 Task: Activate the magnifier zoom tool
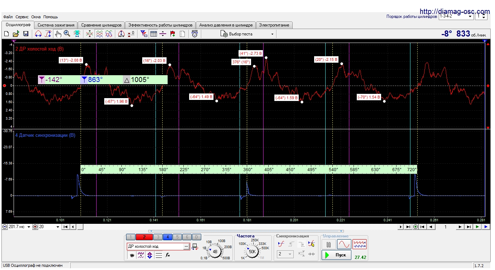tap(67, 34)
